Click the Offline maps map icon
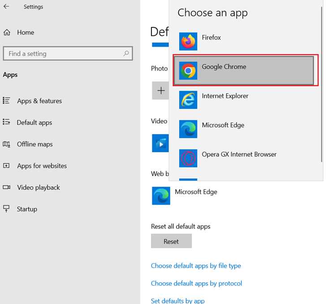336x304 pixels. (6, 144)
